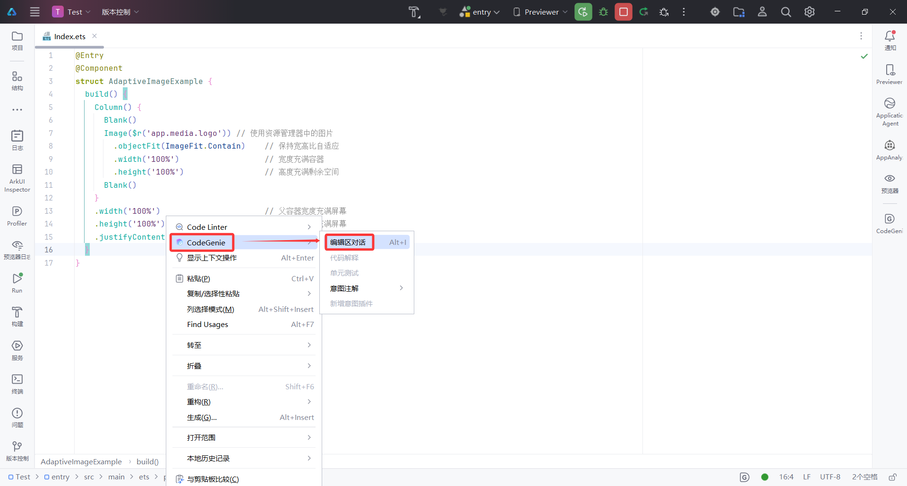This screenshot has height=486, width=907.
Task: Open the 预览器 eye icon panel
Action: 890,184
